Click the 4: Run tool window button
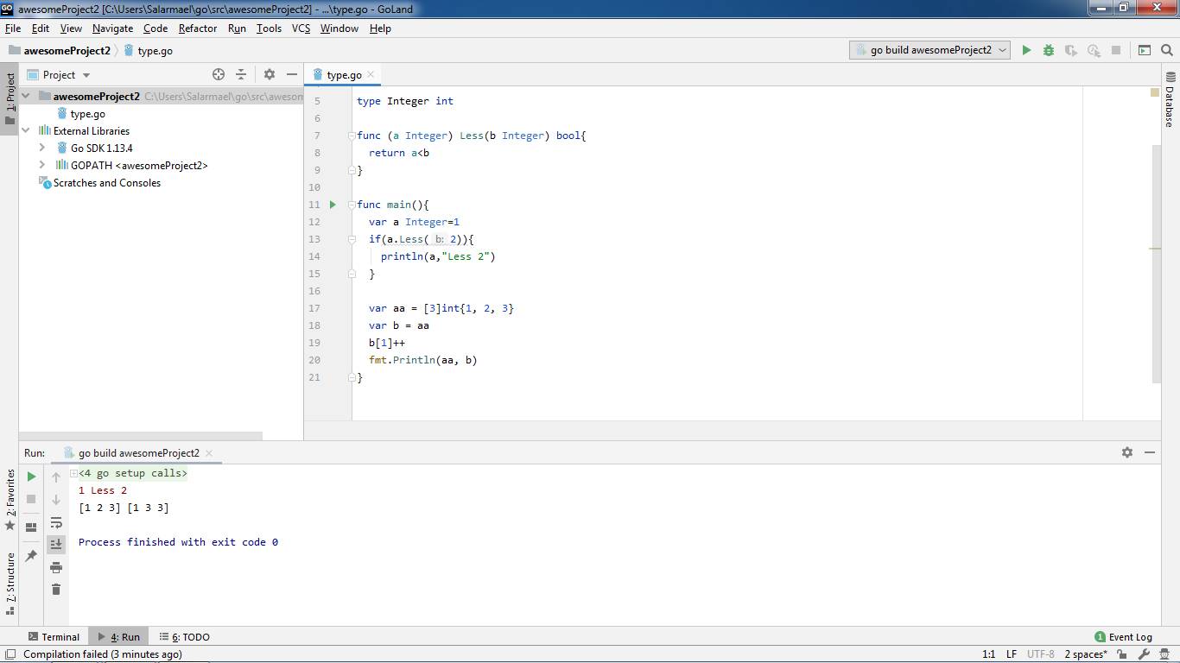This screenshot has width=1180, height=663. 119,637
